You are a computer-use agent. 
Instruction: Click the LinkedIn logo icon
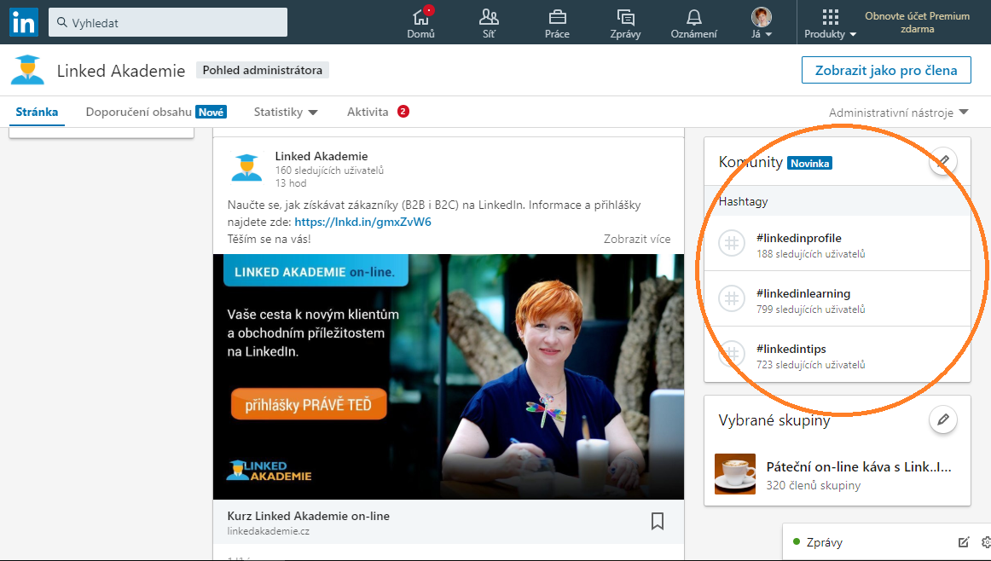click(x=24, y=23)
